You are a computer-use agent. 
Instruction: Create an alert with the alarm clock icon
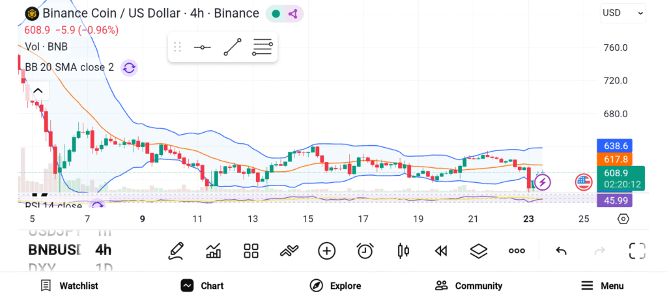[365, 251]
